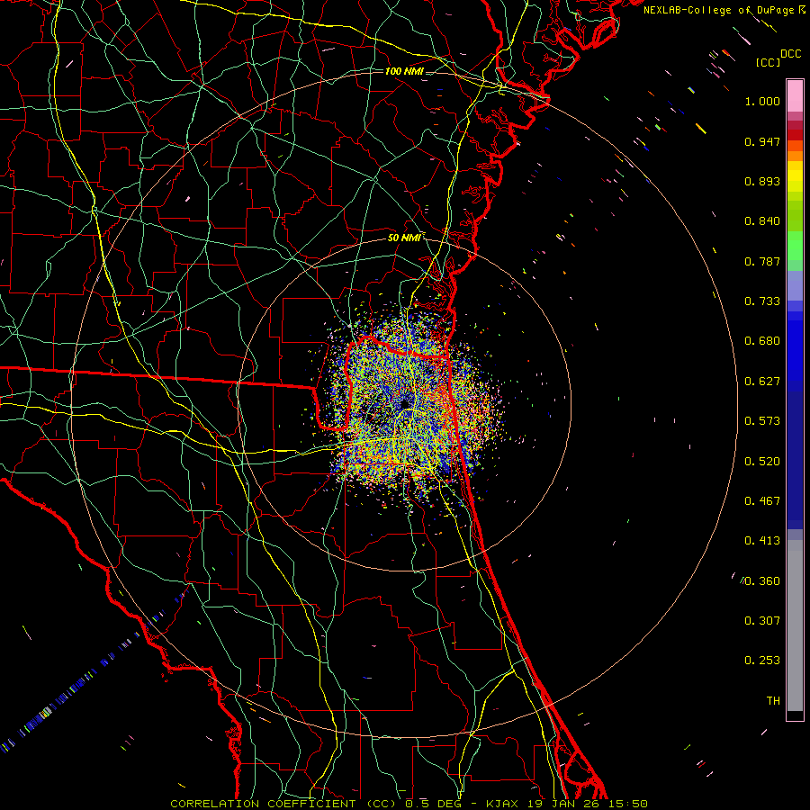Click the 100 NMI range ring label

point(404,71)
